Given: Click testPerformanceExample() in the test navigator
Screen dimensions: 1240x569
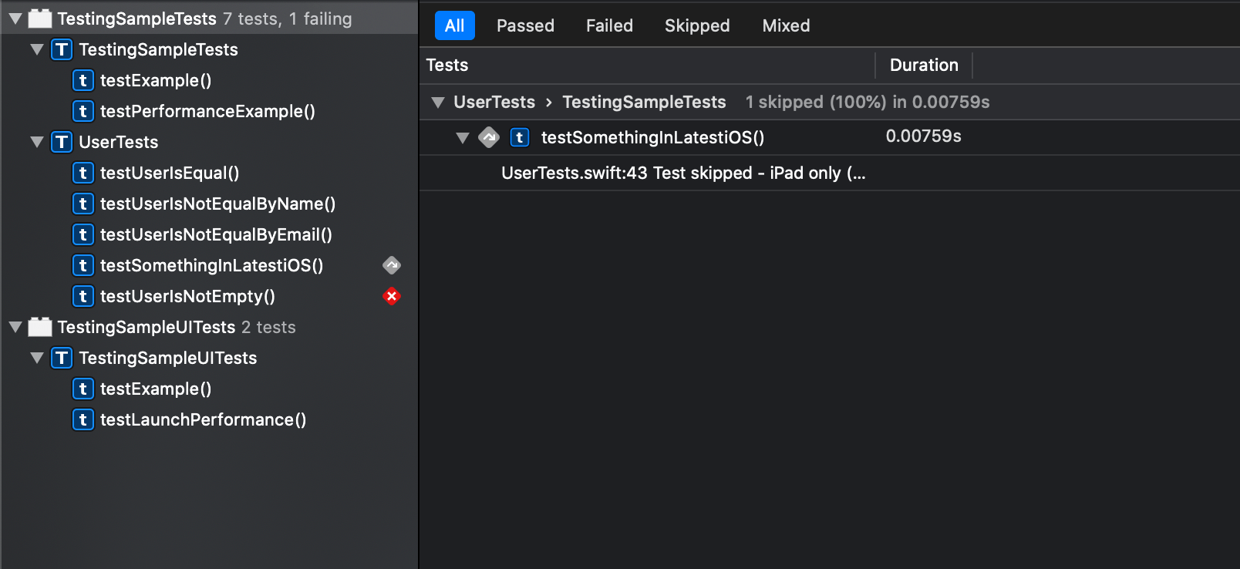Looking at the screenshot, I should (207, 111).
